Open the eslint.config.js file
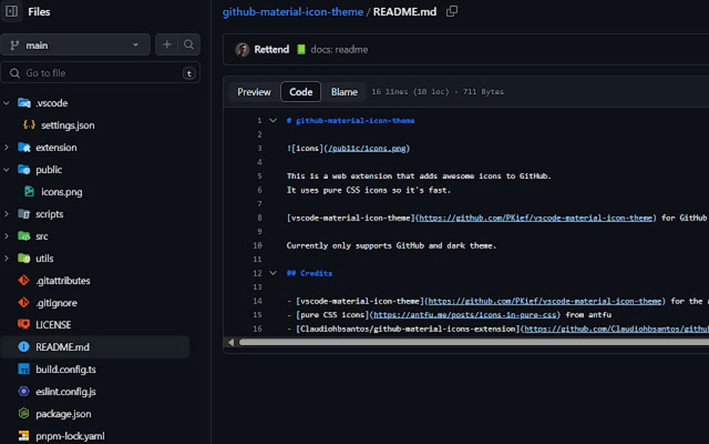 [x=65, y=391]
